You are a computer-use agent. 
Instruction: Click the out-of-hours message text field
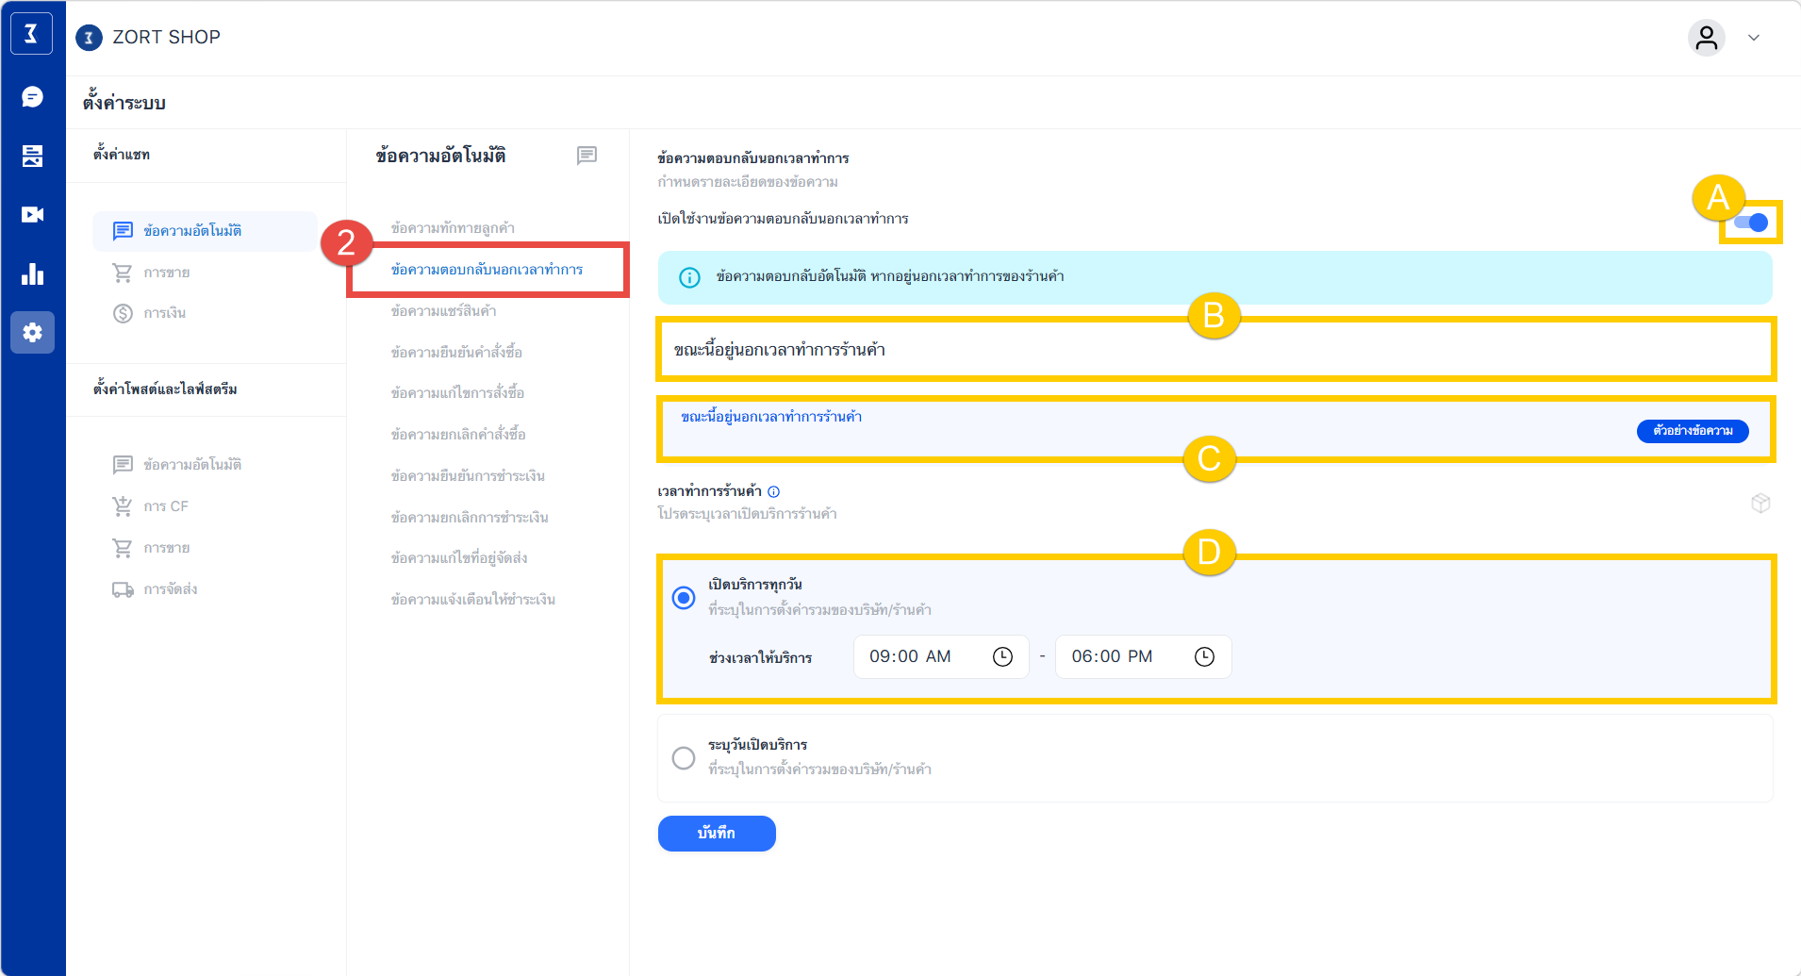pyautogui.click(x=1216, y=350)
